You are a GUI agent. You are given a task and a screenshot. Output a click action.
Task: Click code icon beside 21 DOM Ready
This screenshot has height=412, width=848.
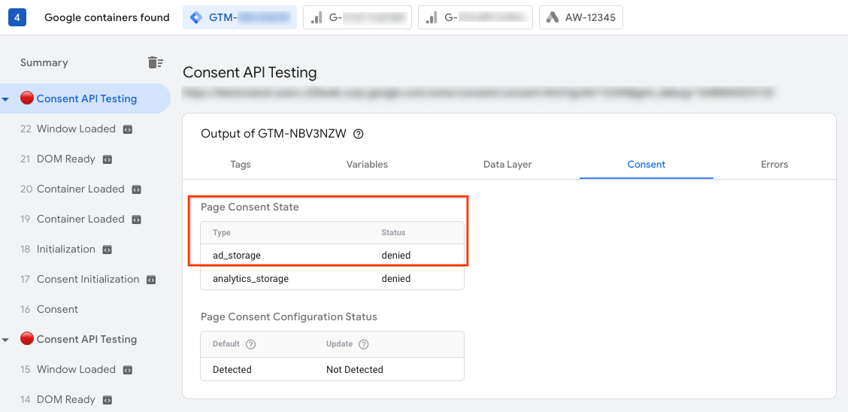pyautogui.click(x=108, y=159)
